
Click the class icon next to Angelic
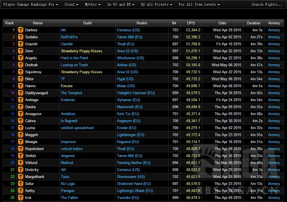20,58
